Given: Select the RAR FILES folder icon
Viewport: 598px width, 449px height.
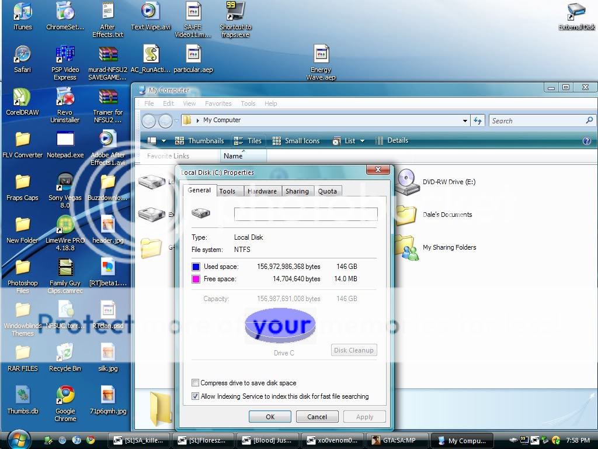Looking at the screenshot, I should [23, 357].
